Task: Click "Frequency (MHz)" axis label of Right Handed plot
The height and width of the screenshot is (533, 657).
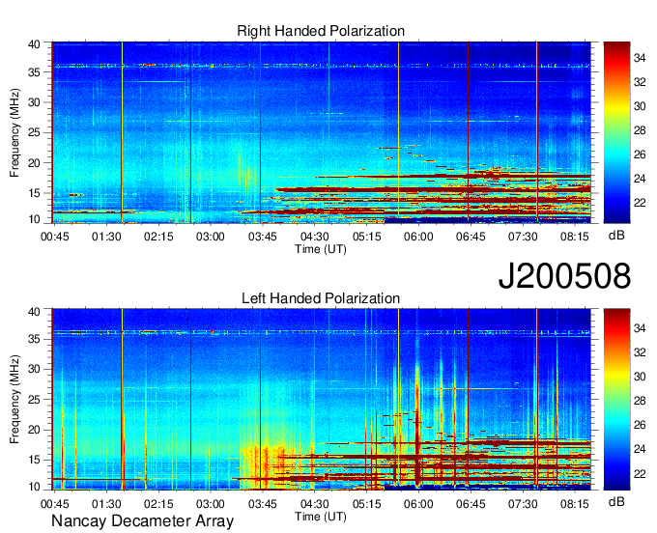Action: click(x=14, y=132)
